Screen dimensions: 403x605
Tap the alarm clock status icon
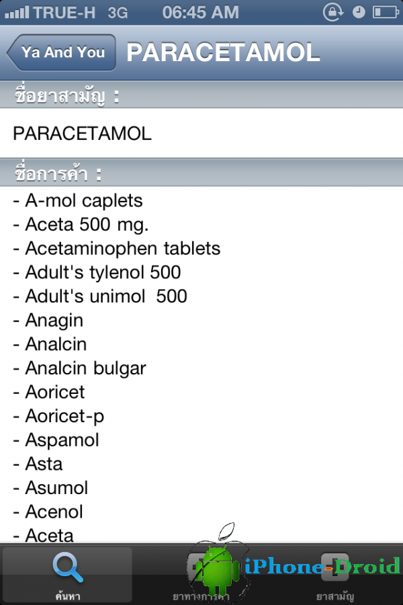click(359, 12)
